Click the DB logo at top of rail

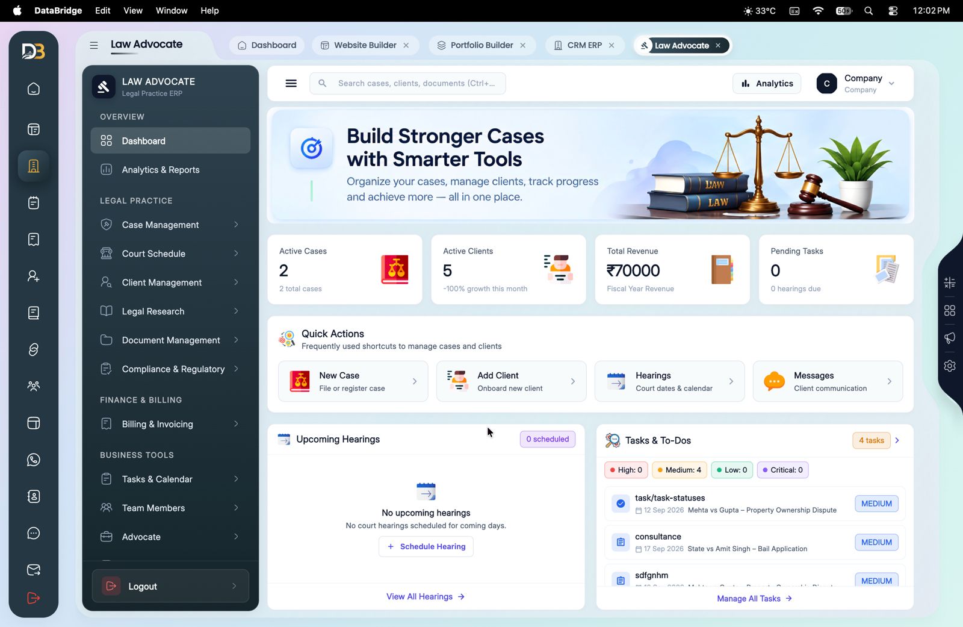coord(34,52)
